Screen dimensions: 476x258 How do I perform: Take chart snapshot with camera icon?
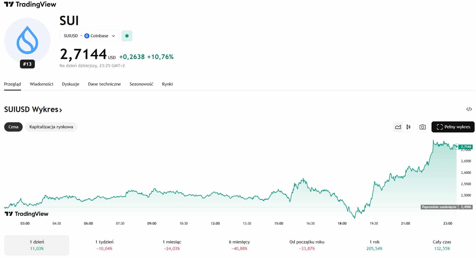[x=422, y=127]
